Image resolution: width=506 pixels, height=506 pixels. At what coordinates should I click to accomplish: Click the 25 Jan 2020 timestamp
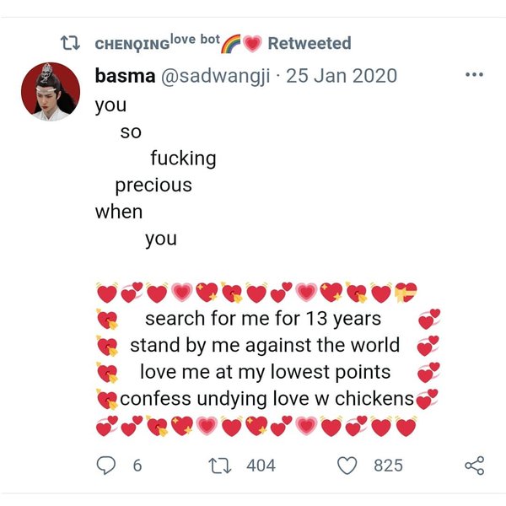coord(342,76)
